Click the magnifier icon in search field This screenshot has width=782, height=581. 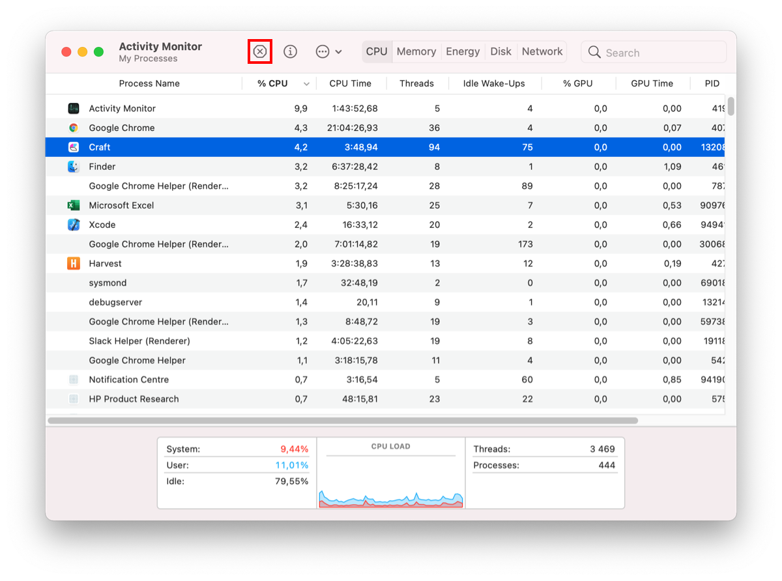click(x=594, y=52)
